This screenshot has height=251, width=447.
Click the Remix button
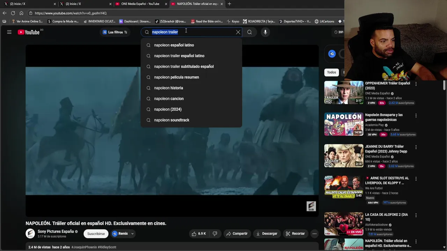120,234
